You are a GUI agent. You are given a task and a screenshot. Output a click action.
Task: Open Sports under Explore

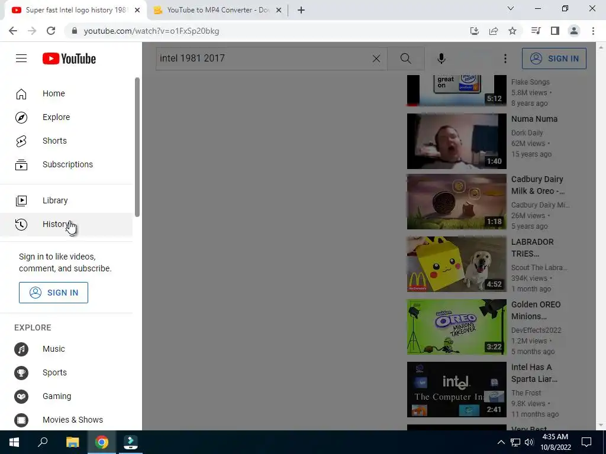(66, 372)
